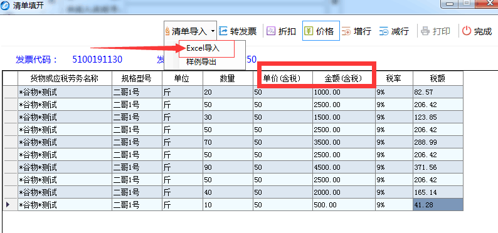Select tax cell 123.85
The height and width of the screenshot is (233, 498).
438,117
